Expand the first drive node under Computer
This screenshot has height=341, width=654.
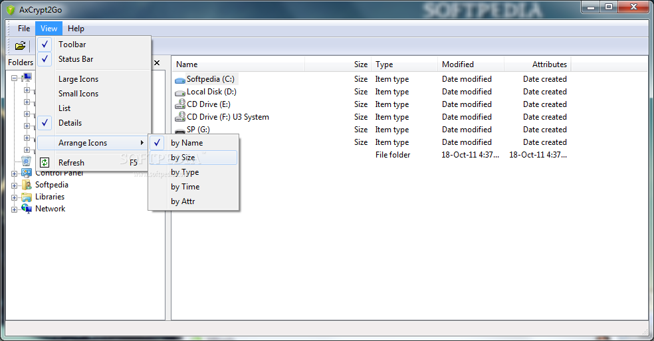point(27,90)
